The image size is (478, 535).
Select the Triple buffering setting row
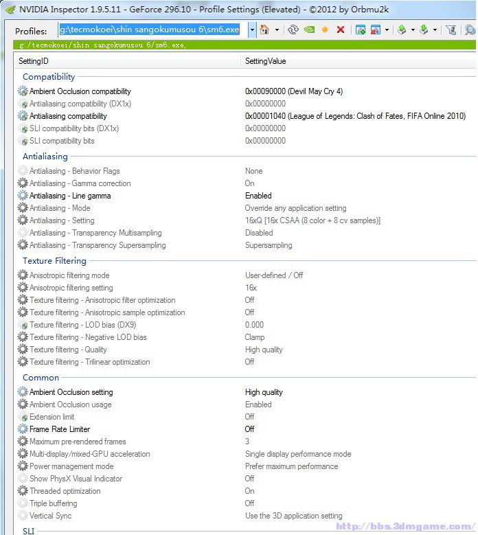tap(245, 503)
